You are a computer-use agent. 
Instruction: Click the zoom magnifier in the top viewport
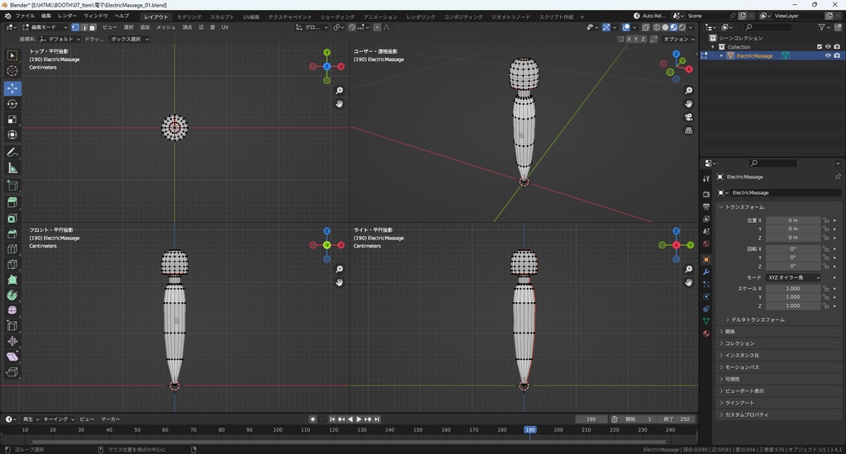click(340, 91)
